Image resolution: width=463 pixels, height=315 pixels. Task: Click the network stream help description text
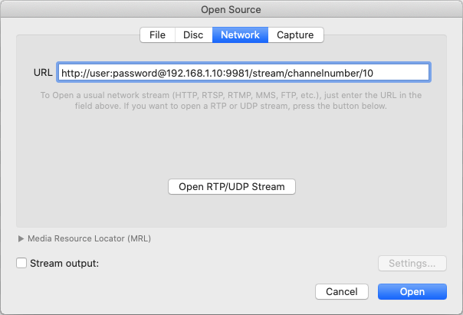pyautogui.click(x=231, y=100)
